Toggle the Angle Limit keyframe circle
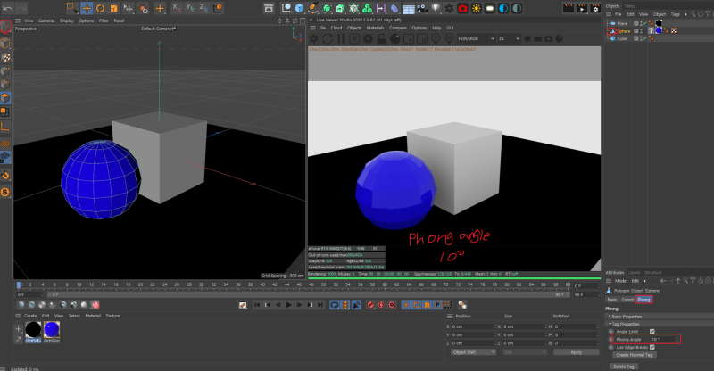This screenshot has width=714, height=371. [x=611, y=332]
